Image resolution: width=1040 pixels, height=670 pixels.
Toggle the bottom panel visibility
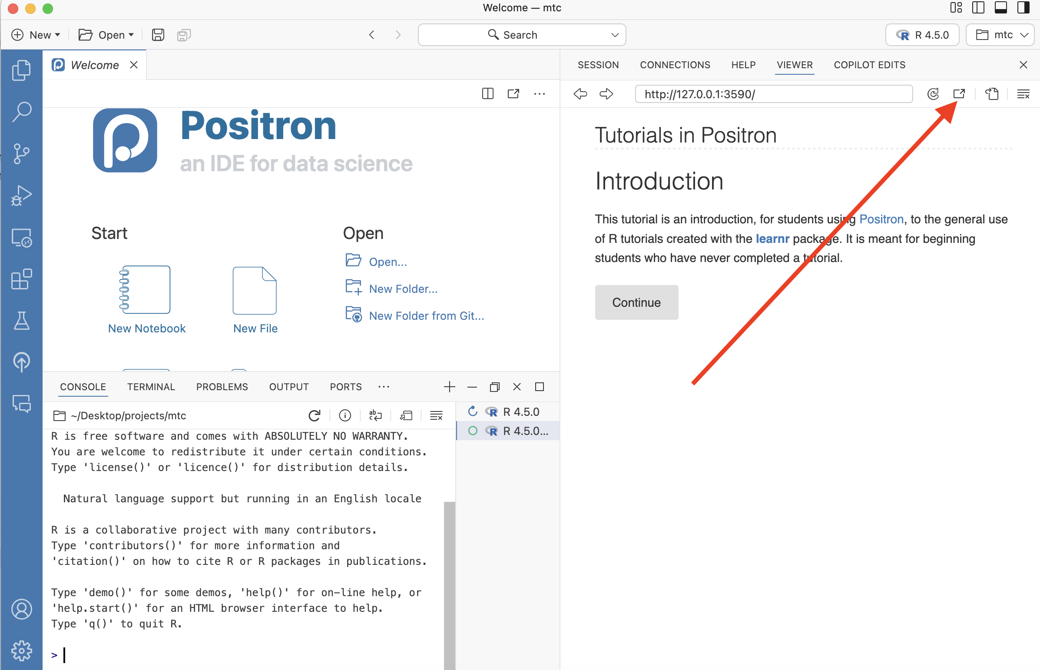pyautogui.click(x=1001, y=8)
